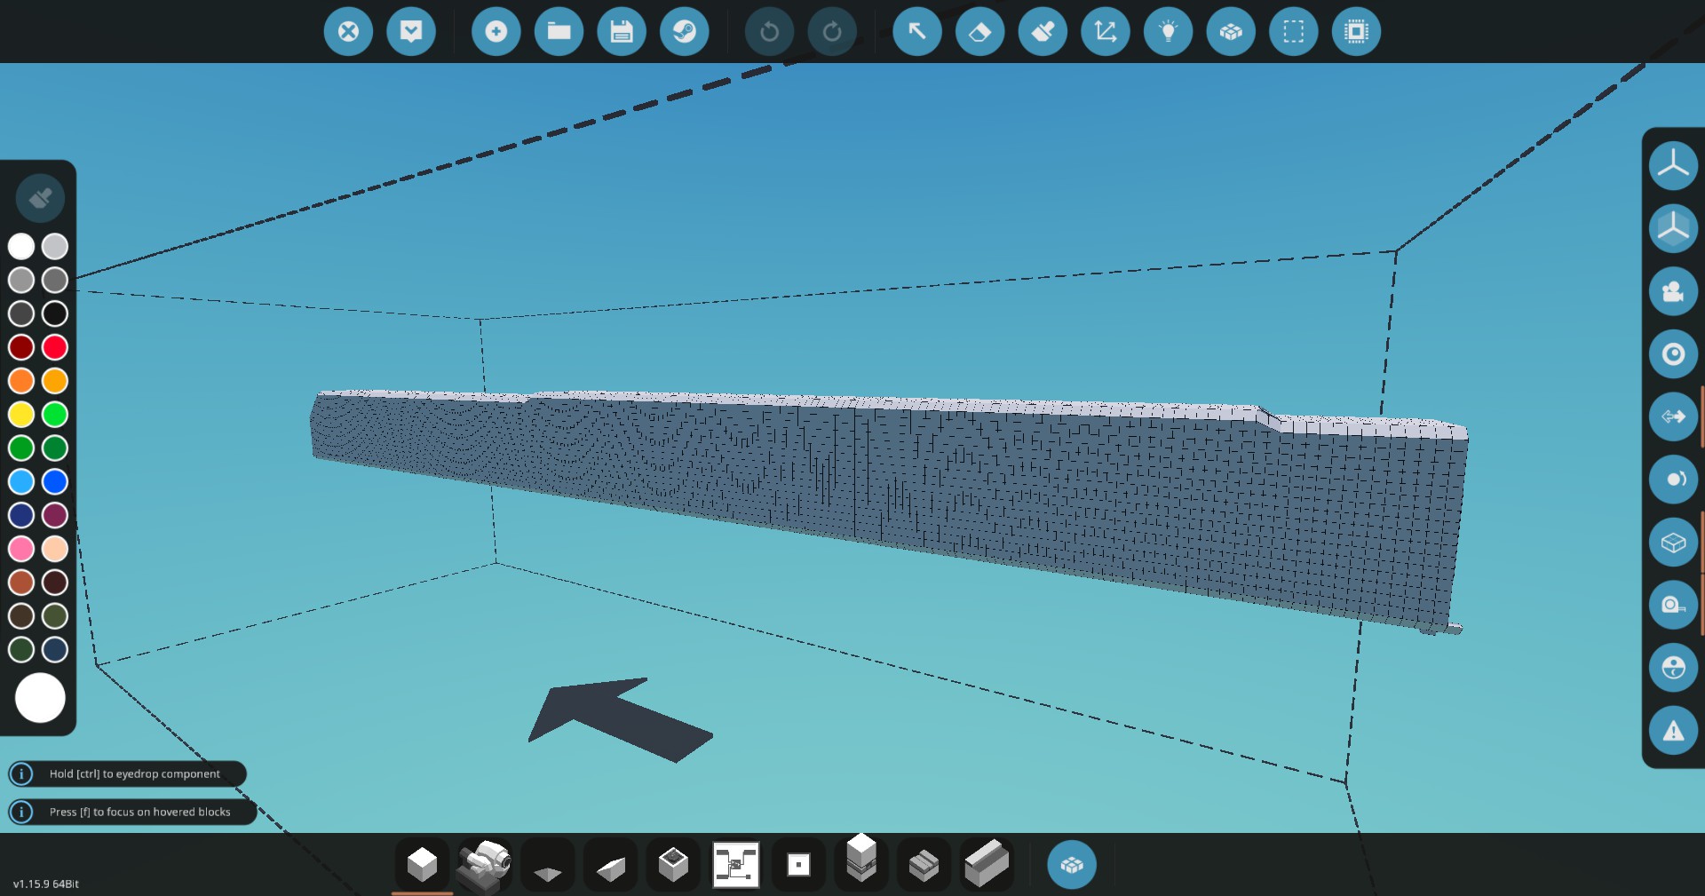1705x896 pixels.
Task: Select the dark flat pyramid piece in inventory
Action: pos(548,865)
